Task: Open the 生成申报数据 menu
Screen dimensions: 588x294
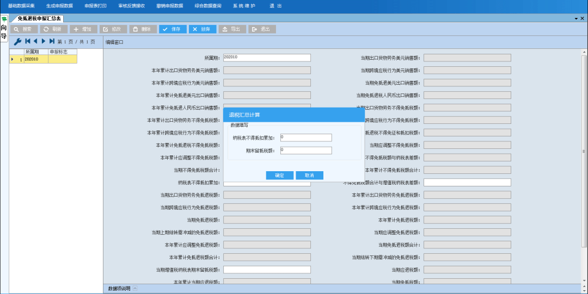Action: coord(59,5)
